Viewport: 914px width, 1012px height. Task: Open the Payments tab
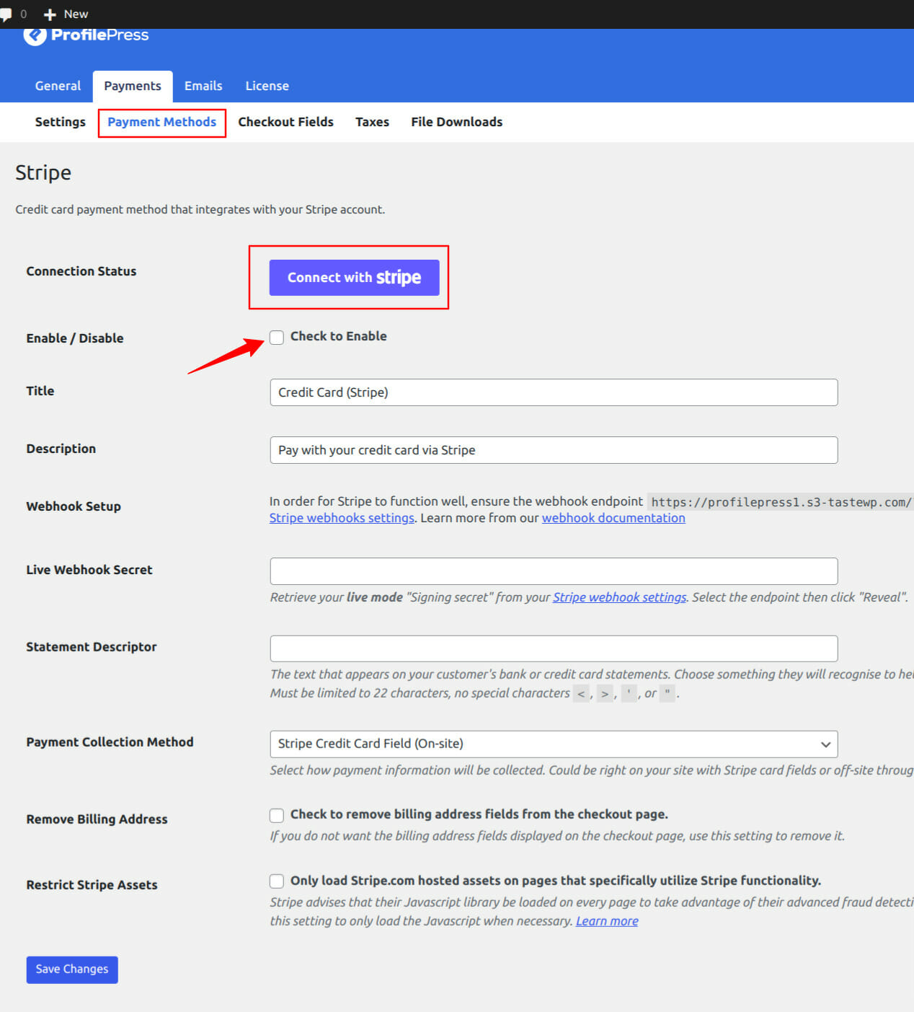(x=133, y=86)
